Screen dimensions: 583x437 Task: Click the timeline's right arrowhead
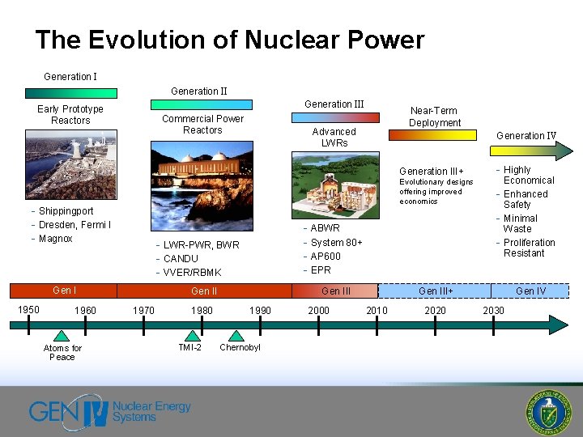[x=559, y=325]
